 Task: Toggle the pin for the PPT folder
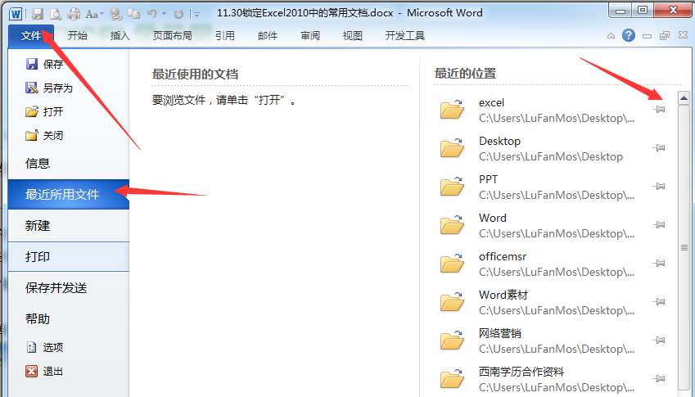point(660,187)
